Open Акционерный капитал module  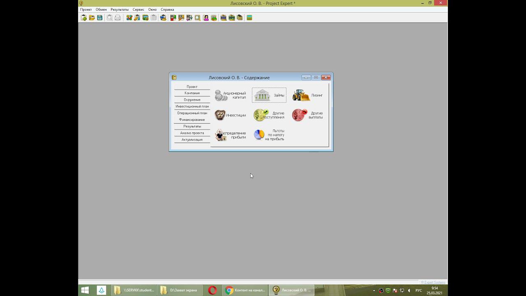point(231,95)
